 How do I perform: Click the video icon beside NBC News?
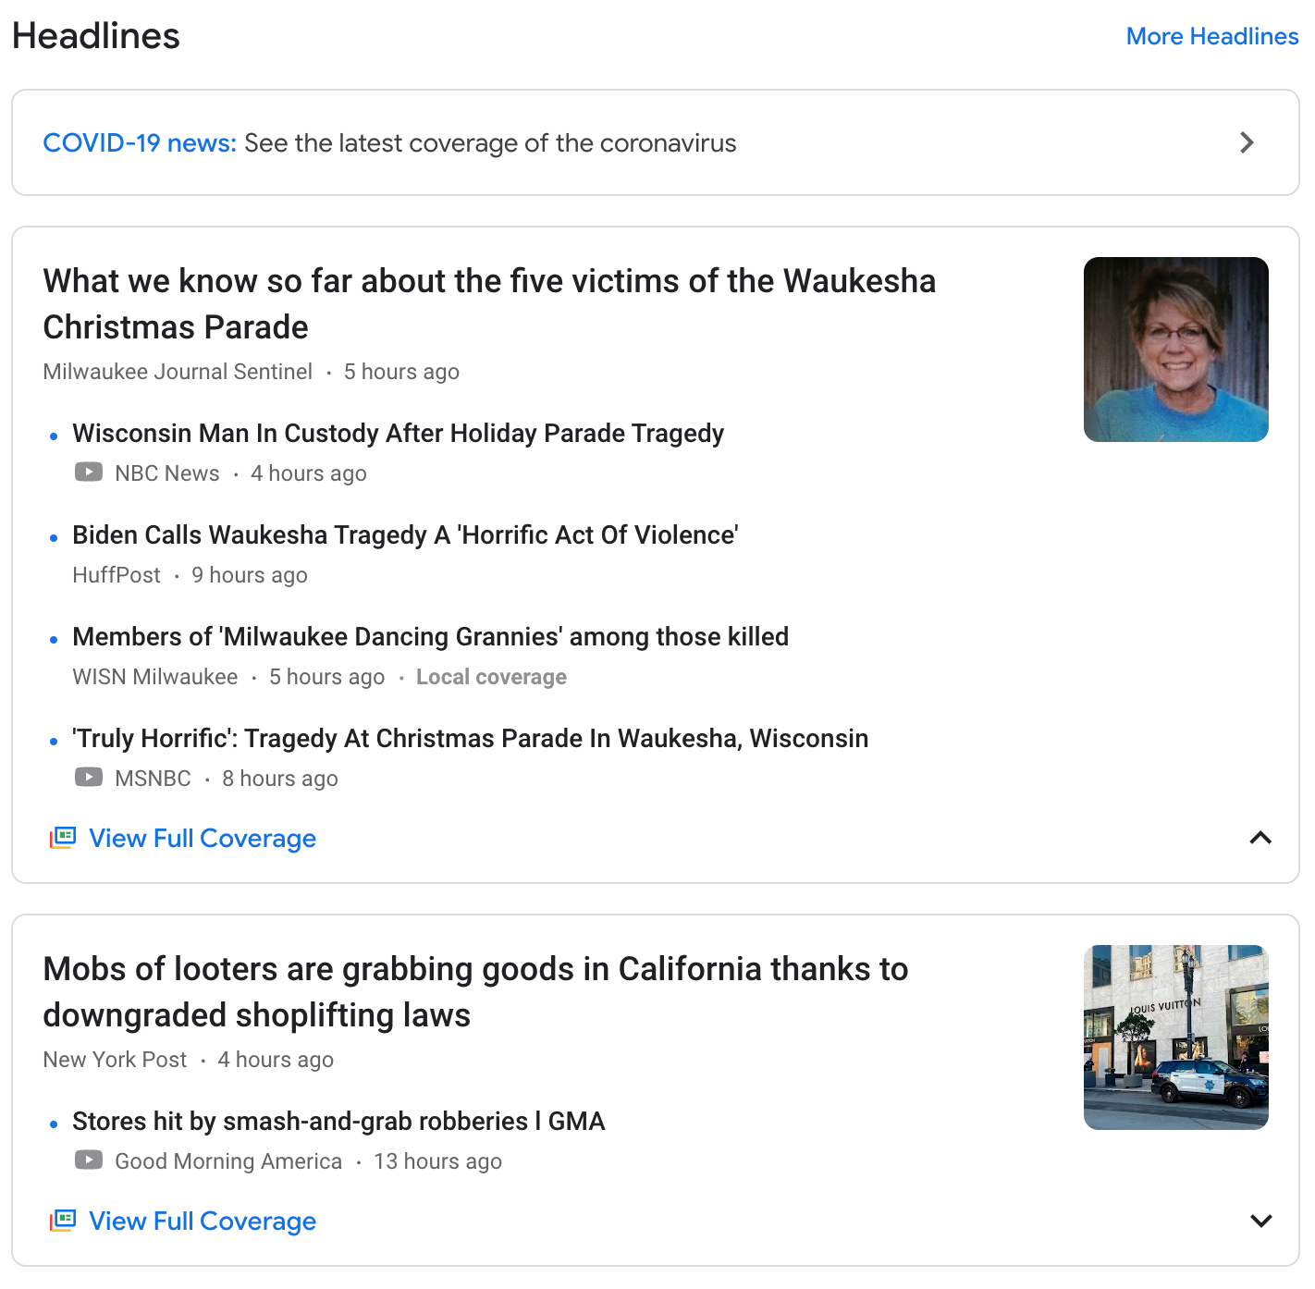click(x=88, y=473)
